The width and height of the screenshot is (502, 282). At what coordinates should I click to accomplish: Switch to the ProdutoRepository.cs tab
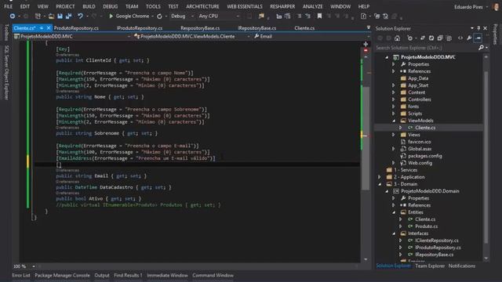[x=76, y=28]
